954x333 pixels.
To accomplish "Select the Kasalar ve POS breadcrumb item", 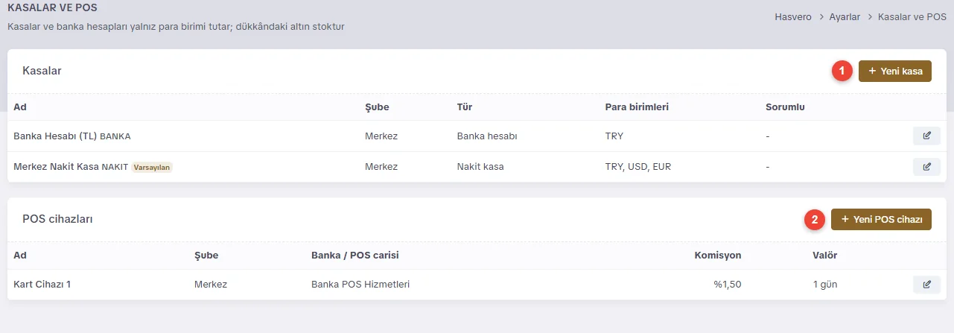I will (912, 16).
